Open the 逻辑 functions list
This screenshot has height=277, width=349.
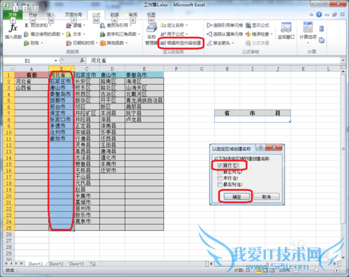point(75,25)
